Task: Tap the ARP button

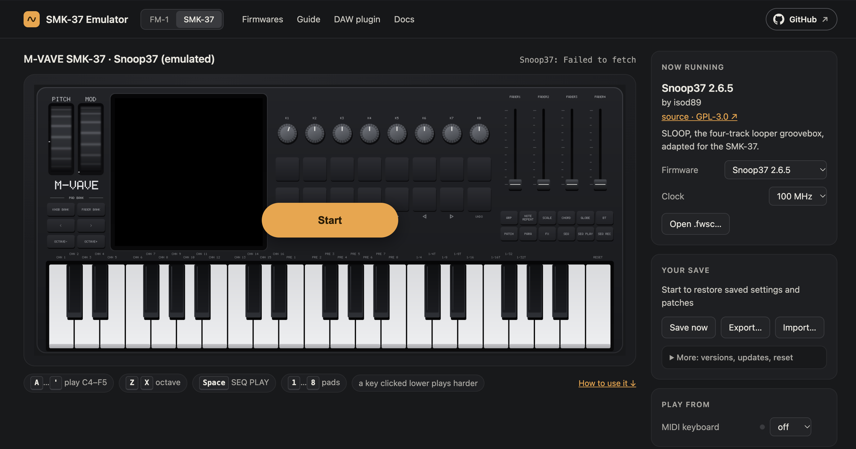Action: click(509, 218)
